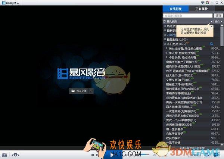Viewport: 224px width, 159px height.
Task: Focus the video search input field
Action: click(188, 16)
